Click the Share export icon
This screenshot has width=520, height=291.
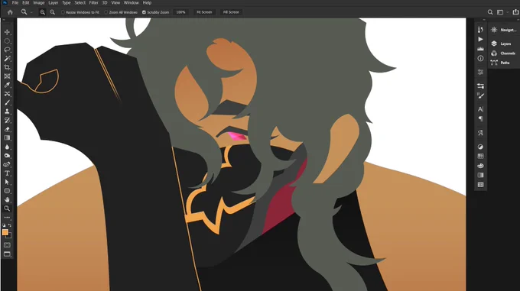click(515, 12)
